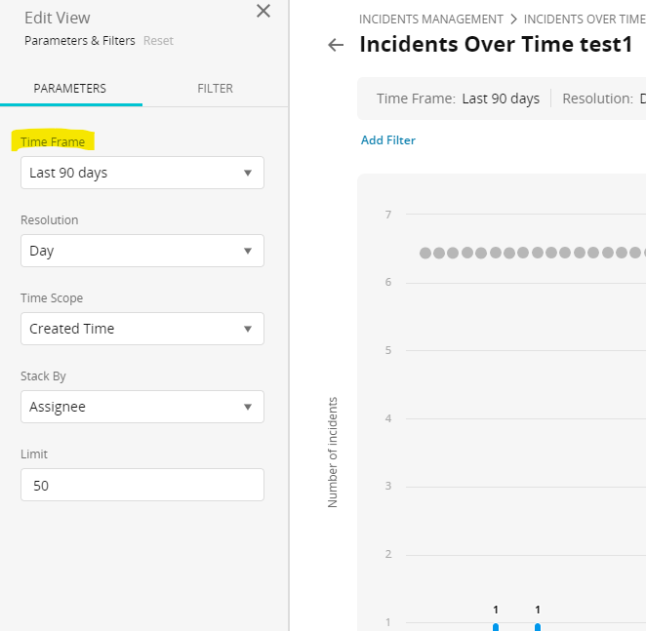Reset parameters and filters
The image size is (646, 631).
(158, 41)
